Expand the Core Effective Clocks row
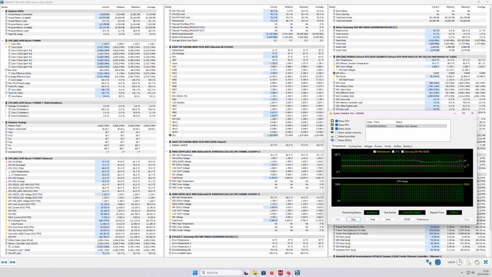Image resolution: width=492 pixels, height=277 pixels. (x=5, y=73)
